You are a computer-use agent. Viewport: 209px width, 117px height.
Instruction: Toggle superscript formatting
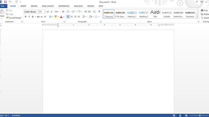[x=45, y=17]
